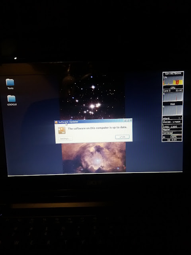
Task: Click the wlan0 network interface row
Action: click(x=172, y=118)
